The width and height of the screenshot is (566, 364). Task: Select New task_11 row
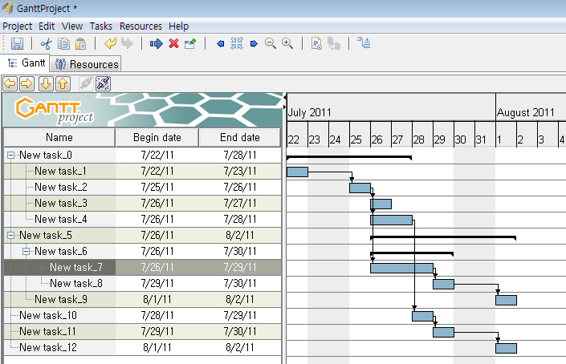coord(143,331)
